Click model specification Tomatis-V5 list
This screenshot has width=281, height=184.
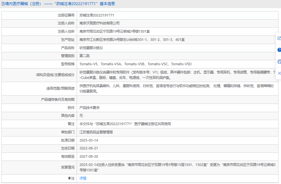click(136, 64)
